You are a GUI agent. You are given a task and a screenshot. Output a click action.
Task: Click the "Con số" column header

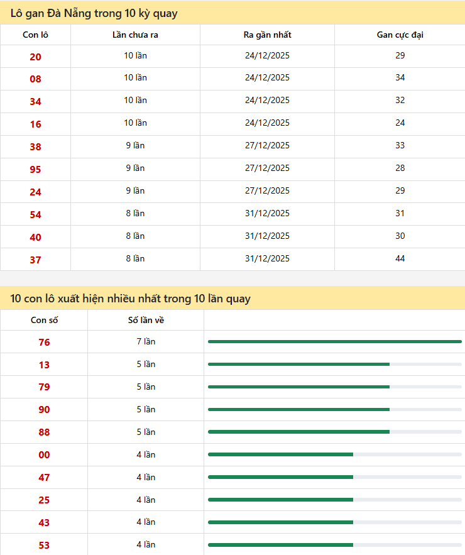pyautogui.click(x=44, y=320)
